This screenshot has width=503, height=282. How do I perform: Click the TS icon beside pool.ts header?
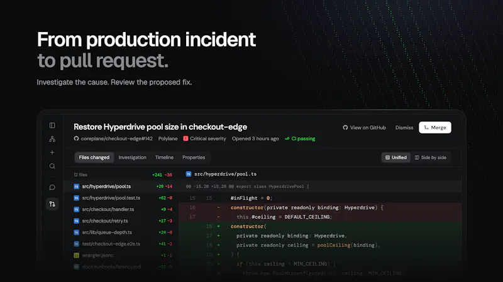pos(189,174)
